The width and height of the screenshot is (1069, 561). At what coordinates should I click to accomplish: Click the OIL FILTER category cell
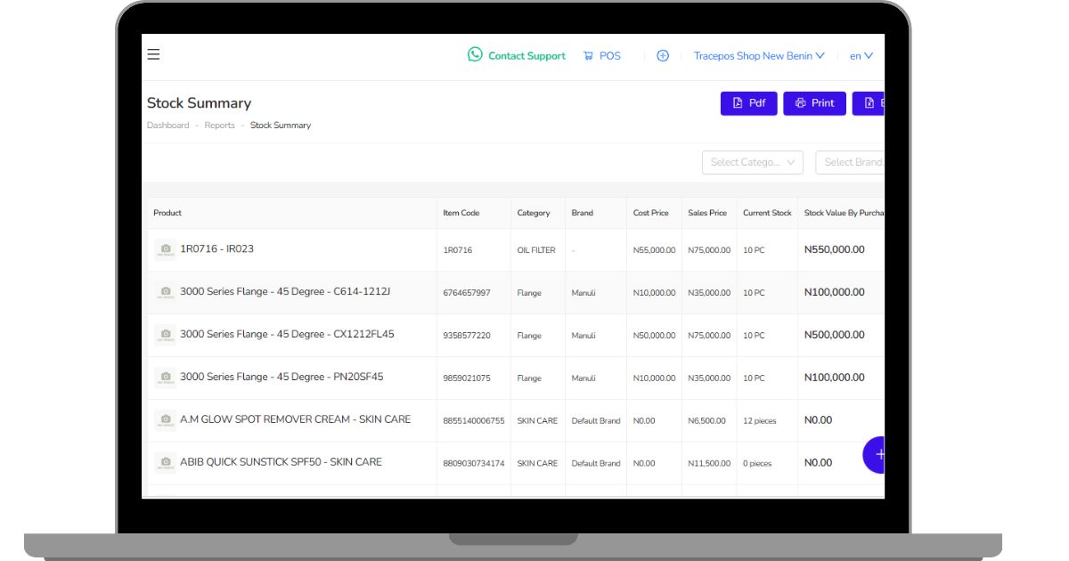536,250
